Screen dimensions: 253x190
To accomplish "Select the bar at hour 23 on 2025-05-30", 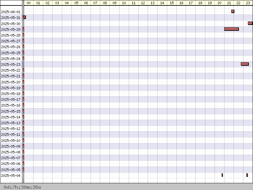I will (250, 23).
